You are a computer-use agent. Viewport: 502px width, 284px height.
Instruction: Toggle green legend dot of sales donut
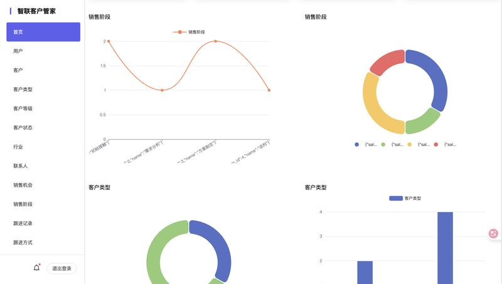pos(383,145)
